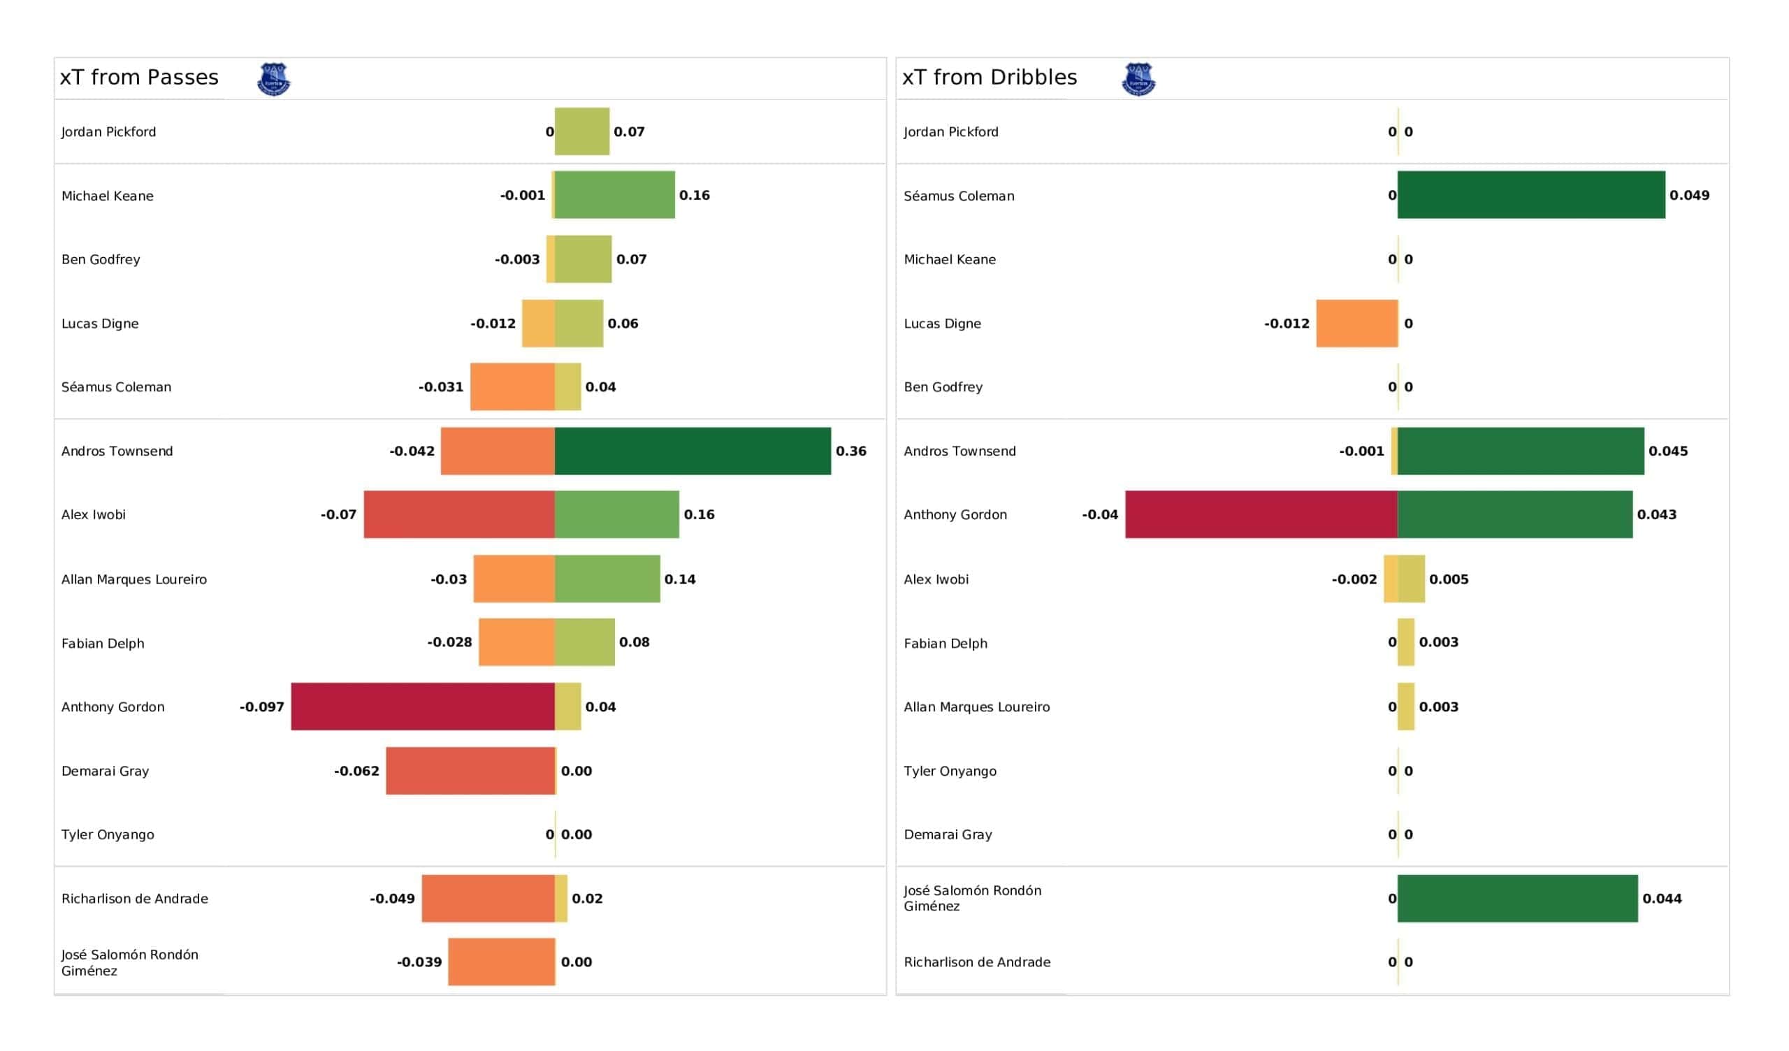Click Lucas Digne's orange -0.012 dribbles bar

point(1356,323)
